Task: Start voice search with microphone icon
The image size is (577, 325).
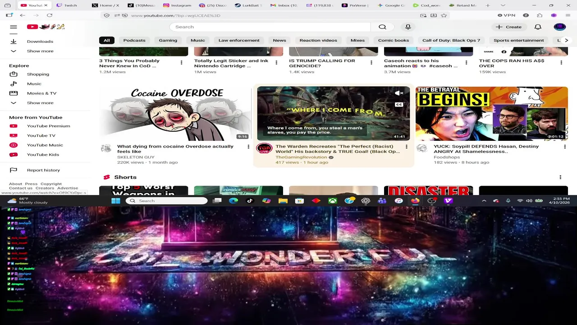Action: pyautogui.click(x=408, y=27)
